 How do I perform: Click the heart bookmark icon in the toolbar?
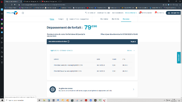[174, 5]
